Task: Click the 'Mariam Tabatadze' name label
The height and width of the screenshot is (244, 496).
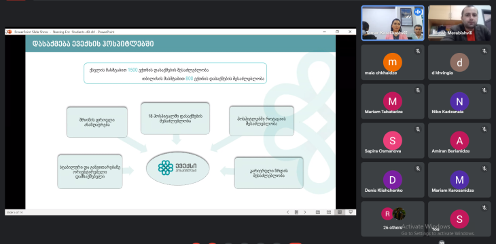Action: point(383,112)
